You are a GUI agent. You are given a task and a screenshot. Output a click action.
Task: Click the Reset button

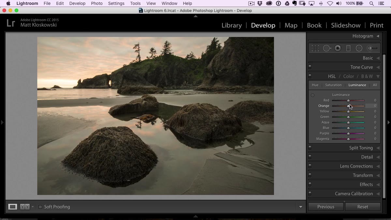point(363,207)
